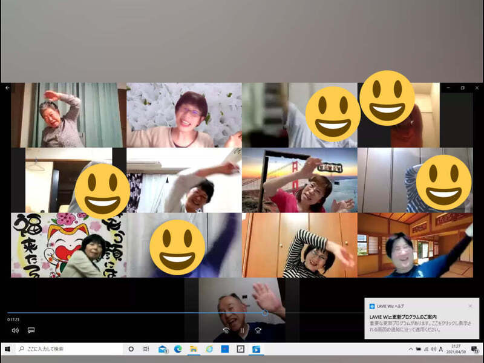Open the Mail app from the taskbar
Image resolution: width=484 pixels, height=363 pixels.
pos(163,349)
